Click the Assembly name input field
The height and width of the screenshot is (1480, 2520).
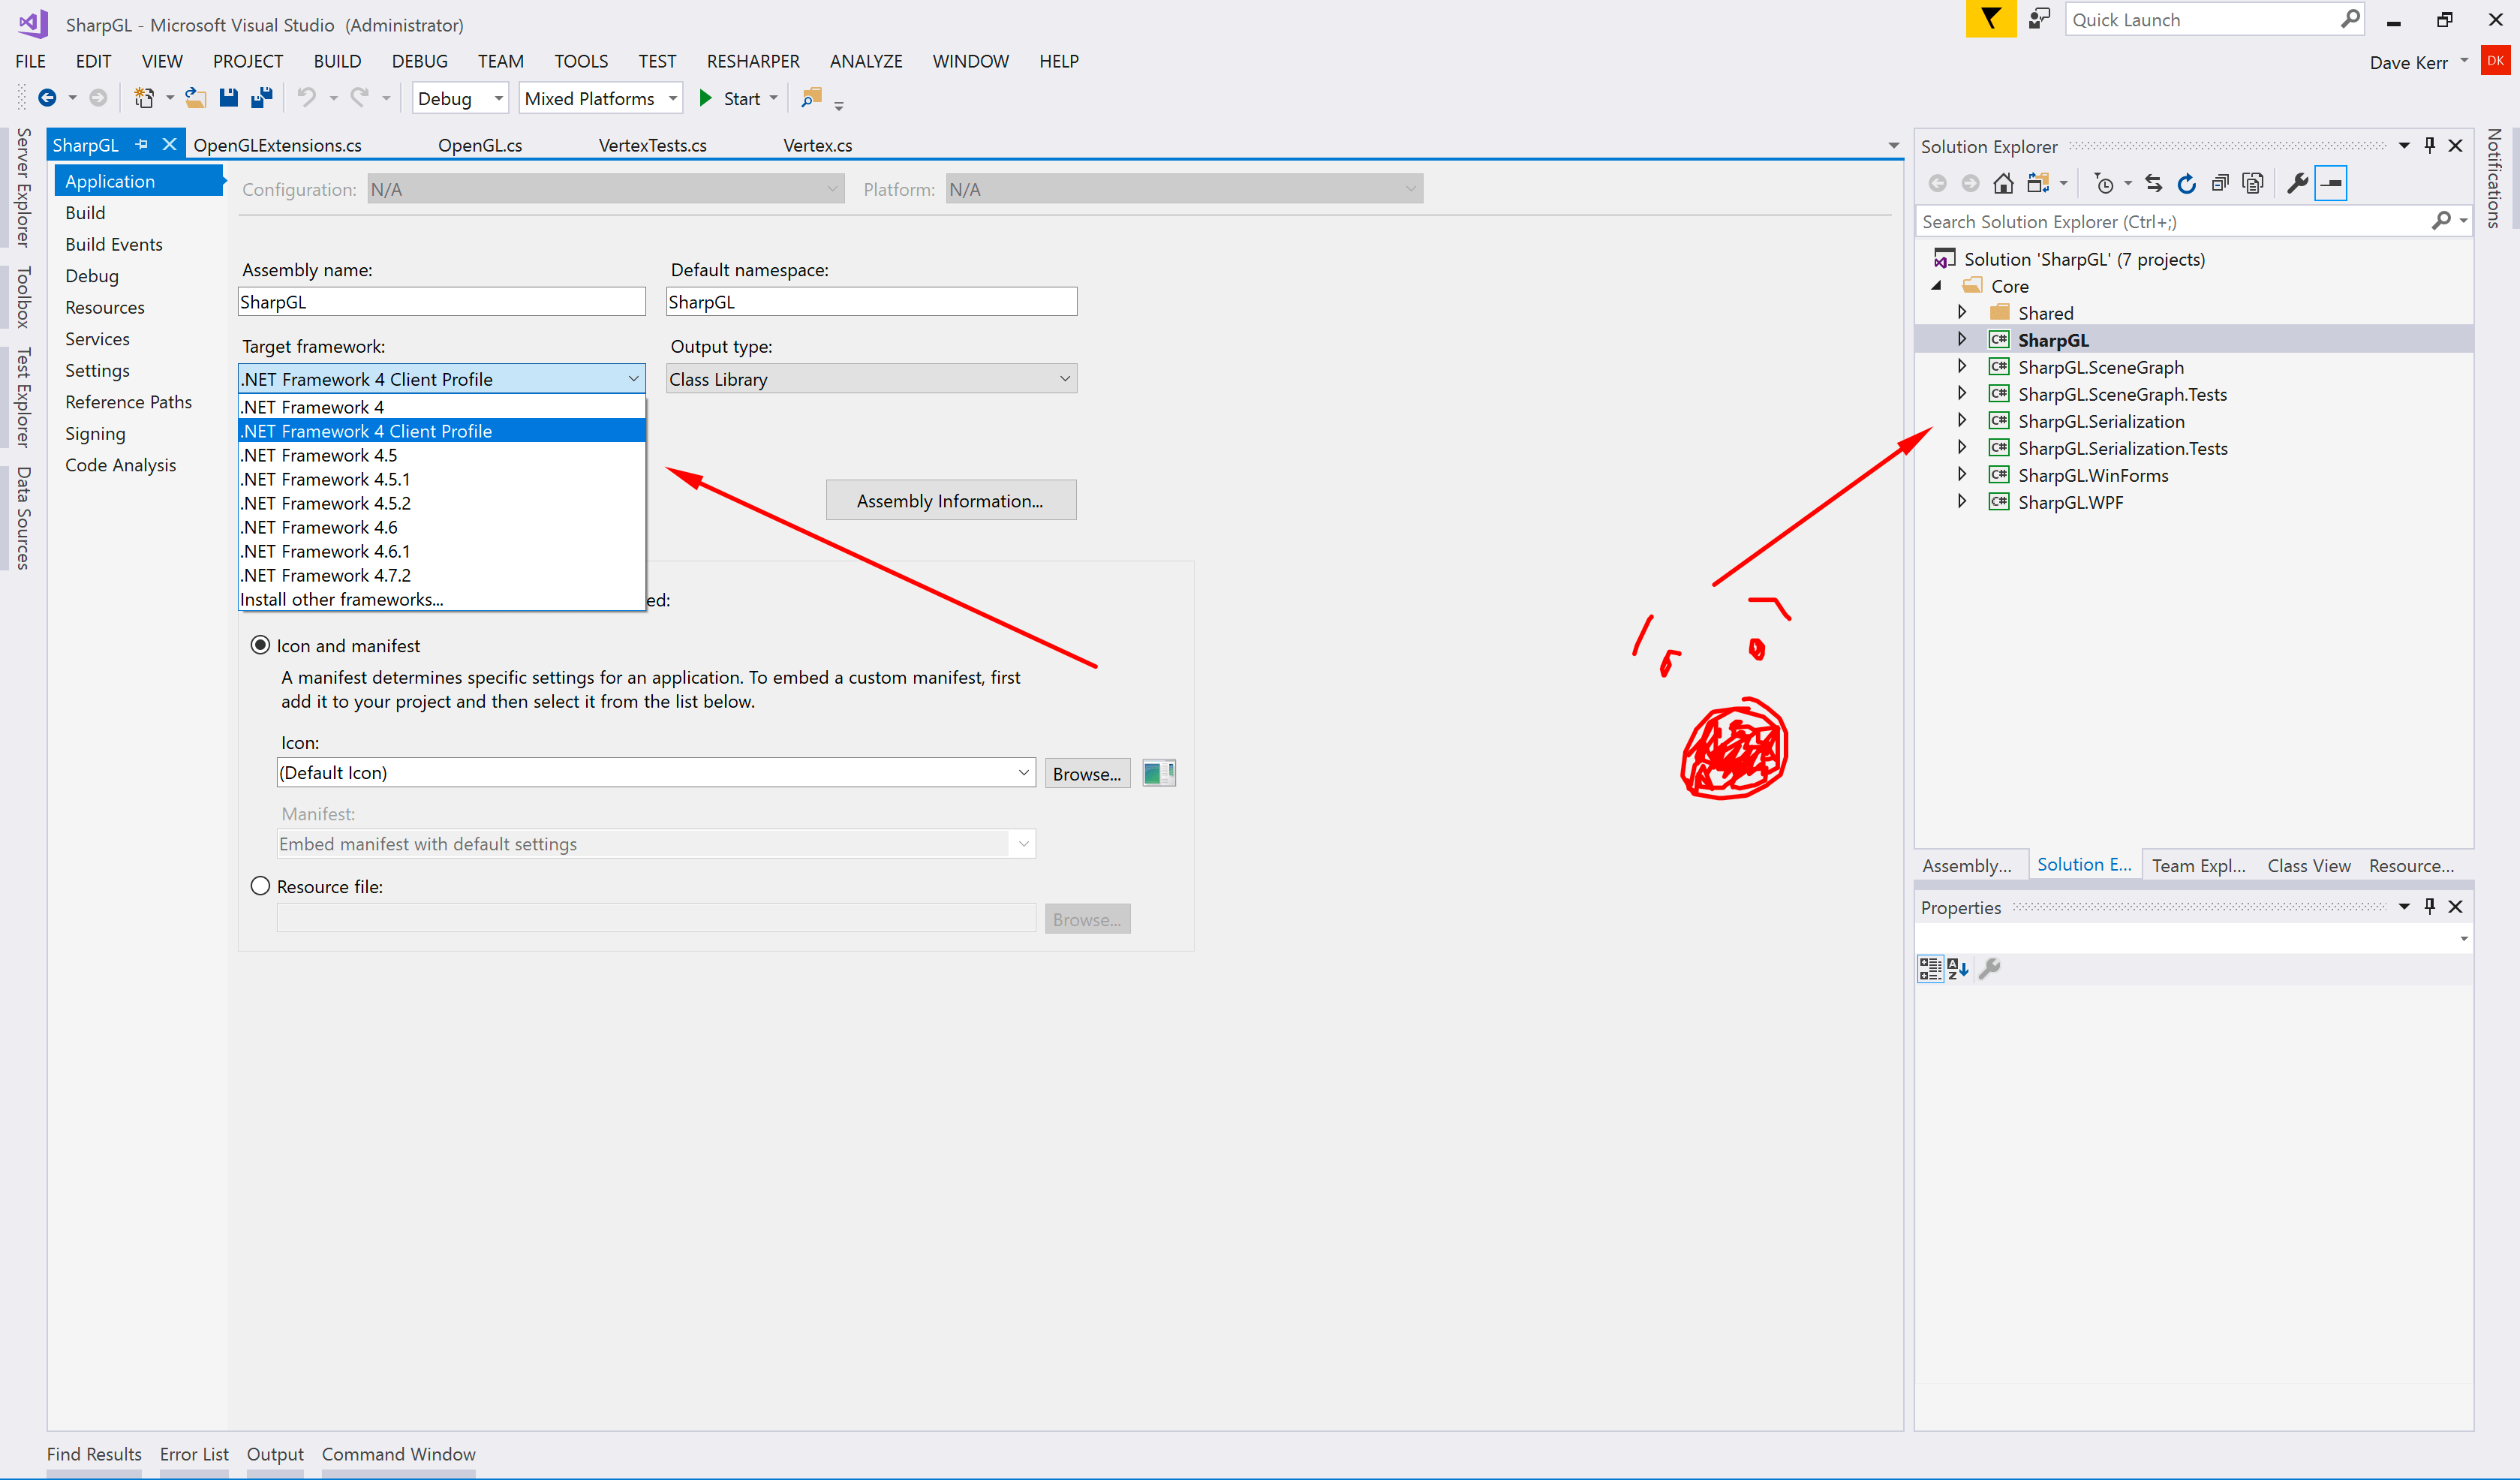pyautogui.click(x=441, y=302)
